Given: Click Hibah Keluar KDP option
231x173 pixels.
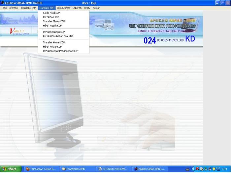Looking at the screenshot, I should 52,47.
